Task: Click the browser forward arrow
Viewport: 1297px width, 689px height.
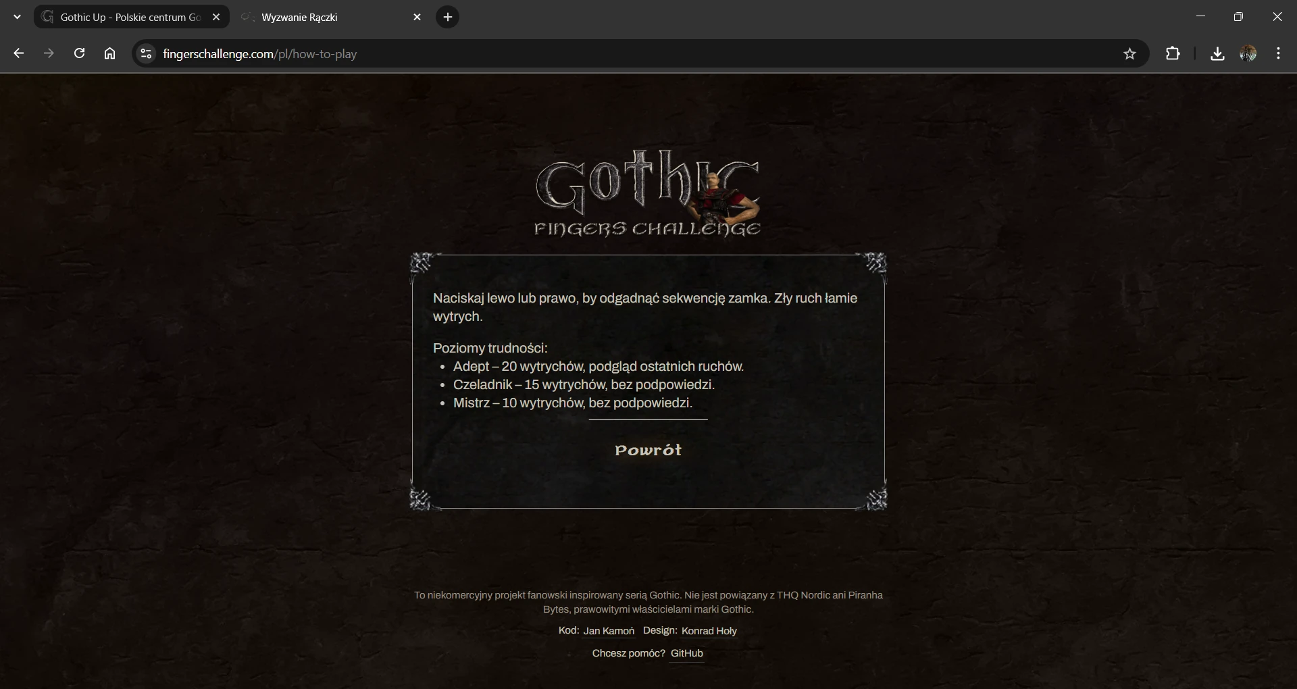Action: click(x=49, y=53)
